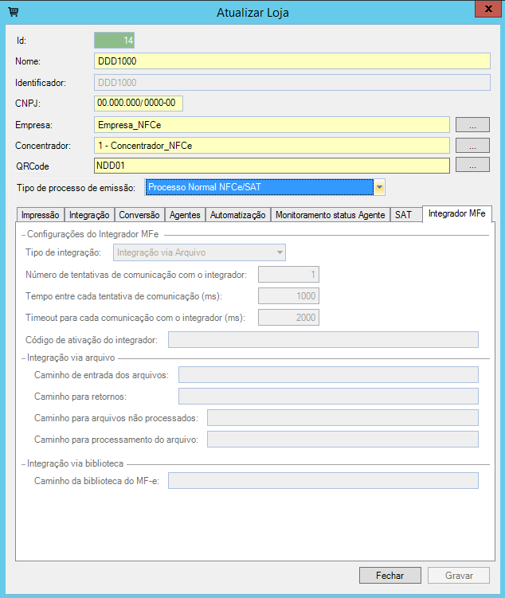Click the Configurações do Integrador MFe heading
The height and width of the screenshot is (598, 505).
92,234
